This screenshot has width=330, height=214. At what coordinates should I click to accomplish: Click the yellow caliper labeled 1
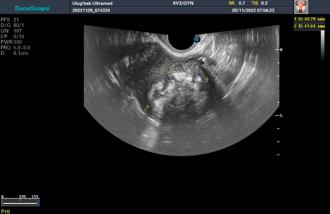coord(148,107)
